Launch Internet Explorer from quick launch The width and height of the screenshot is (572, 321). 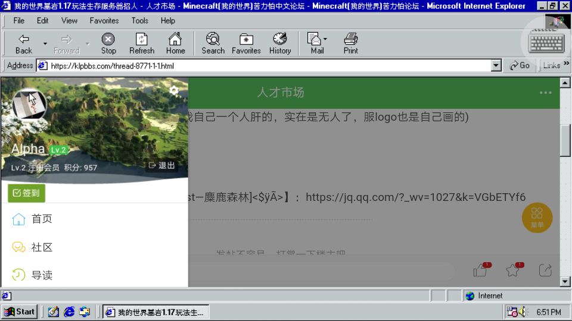tap(69, 312)
